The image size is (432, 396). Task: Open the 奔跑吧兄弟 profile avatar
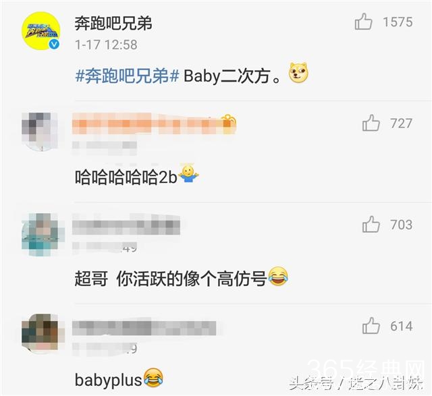40,30
